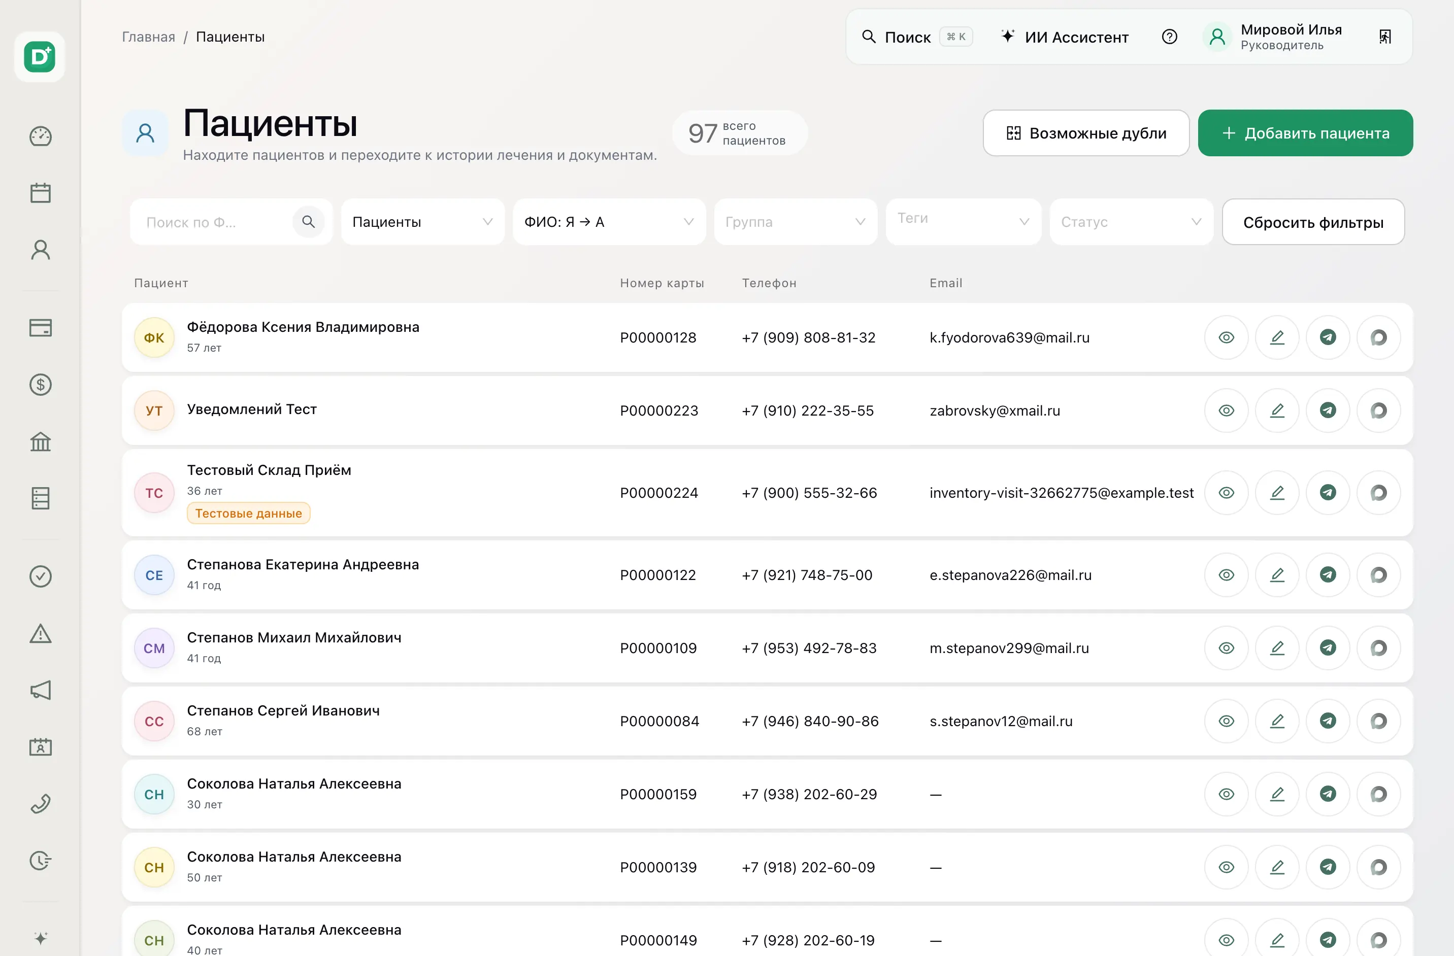
Task: View Степанов Михаил Михайлович via eye icon
Action: (1226, 647)
